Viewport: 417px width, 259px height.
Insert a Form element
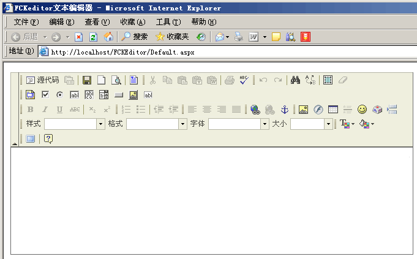31,95
